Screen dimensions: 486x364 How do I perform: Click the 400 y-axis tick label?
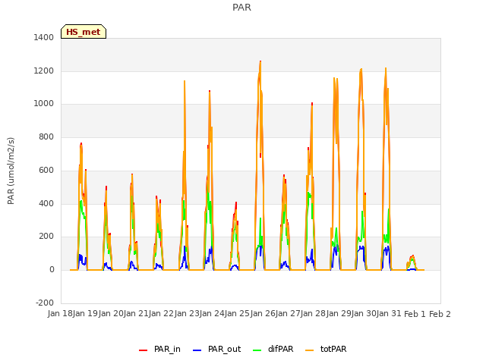[x=46, y=204]
